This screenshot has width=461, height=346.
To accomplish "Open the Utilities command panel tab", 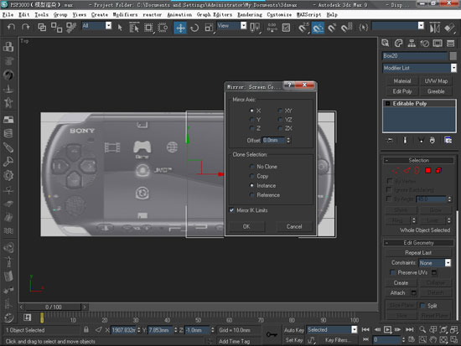I will [x=450, y=44].
